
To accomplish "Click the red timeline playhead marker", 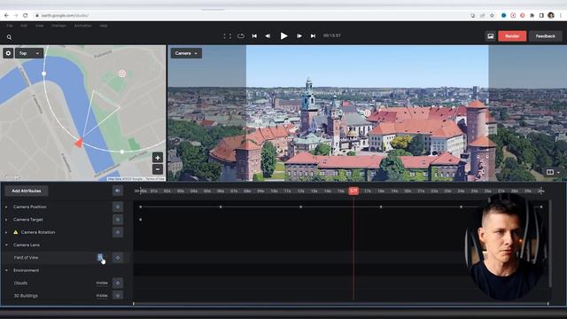I will 353,191.
